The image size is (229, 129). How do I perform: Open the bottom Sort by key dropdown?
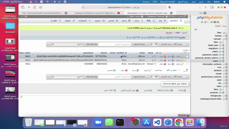click(68, 77)
